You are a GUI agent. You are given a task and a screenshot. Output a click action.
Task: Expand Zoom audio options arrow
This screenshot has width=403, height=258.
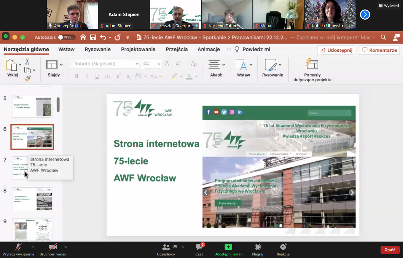click(33, 247)
